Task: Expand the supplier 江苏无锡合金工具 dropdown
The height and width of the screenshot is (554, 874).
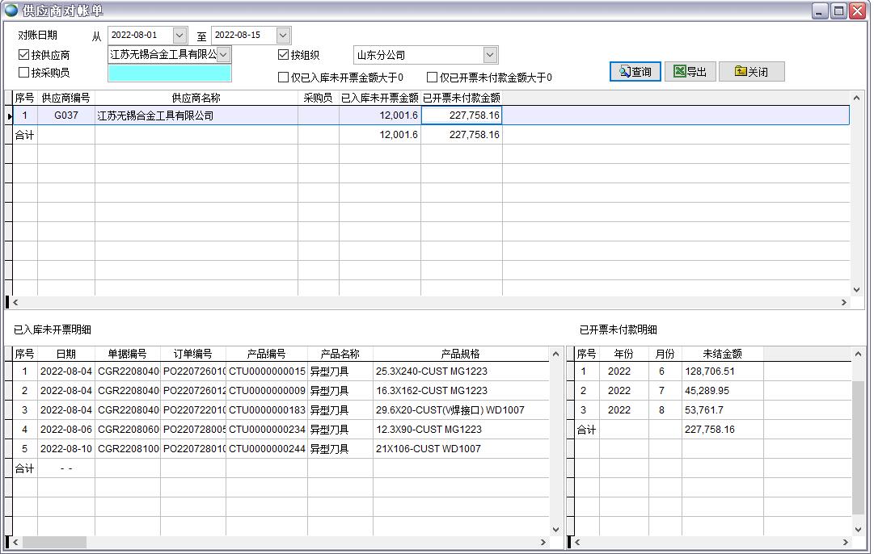Action: tap(223, 54)
